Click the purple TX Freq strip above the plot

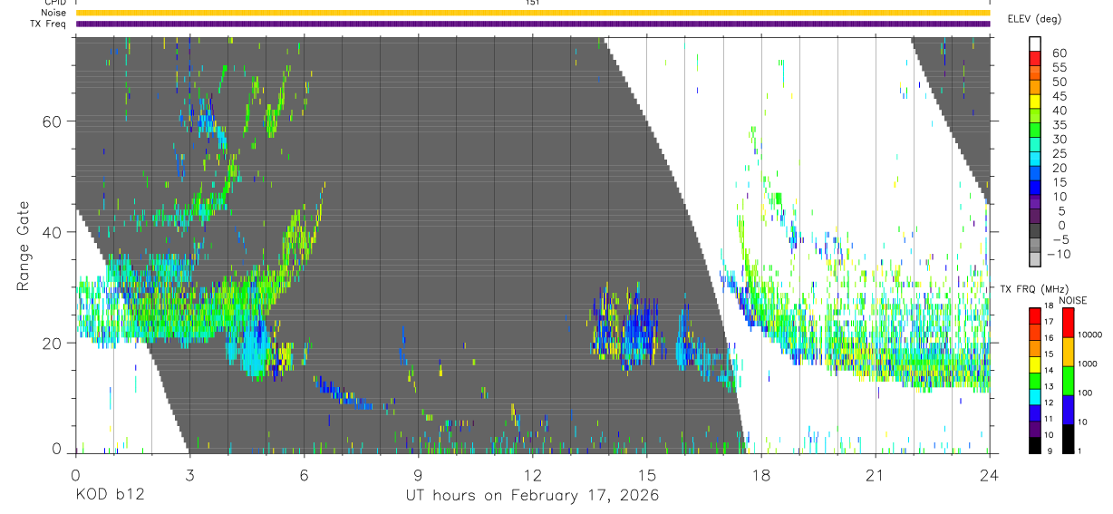(x=532, y=24)
